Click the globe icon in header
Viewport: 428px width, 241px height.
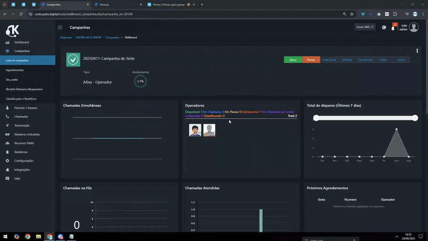coord(384,27)
